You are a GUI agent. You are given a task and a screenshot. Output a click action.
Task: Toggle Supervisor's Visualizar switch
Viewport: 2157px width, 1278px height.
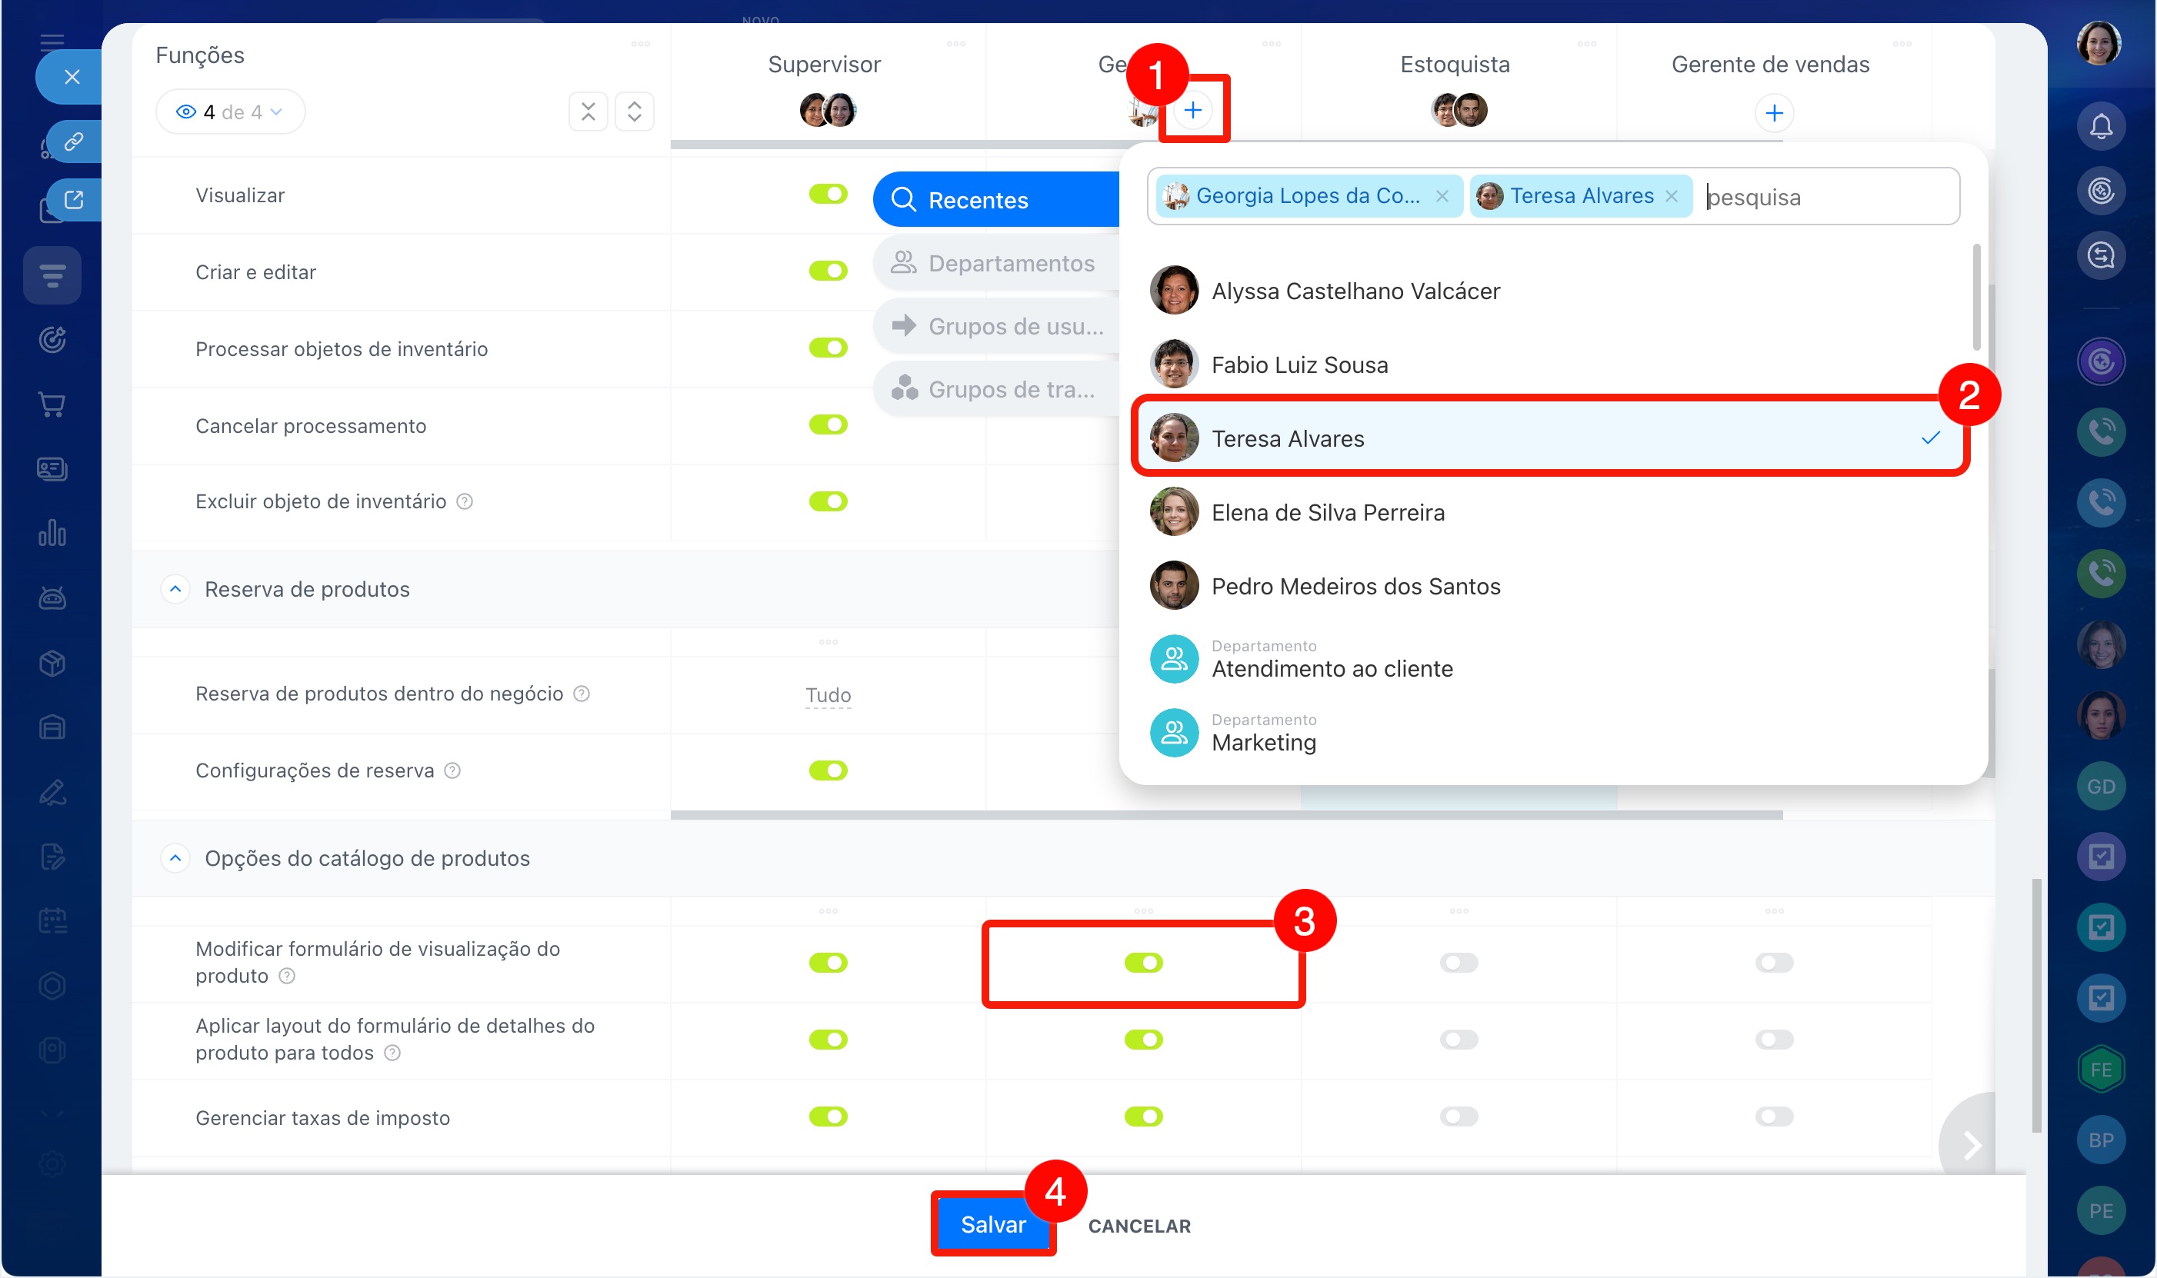point(828,194)
